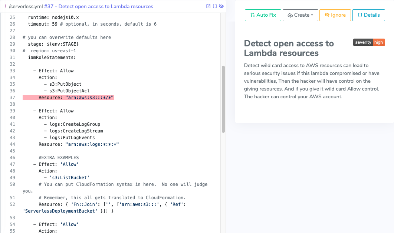Click 'stage: ${env:STAGE}' line

[x=53, y=44]
